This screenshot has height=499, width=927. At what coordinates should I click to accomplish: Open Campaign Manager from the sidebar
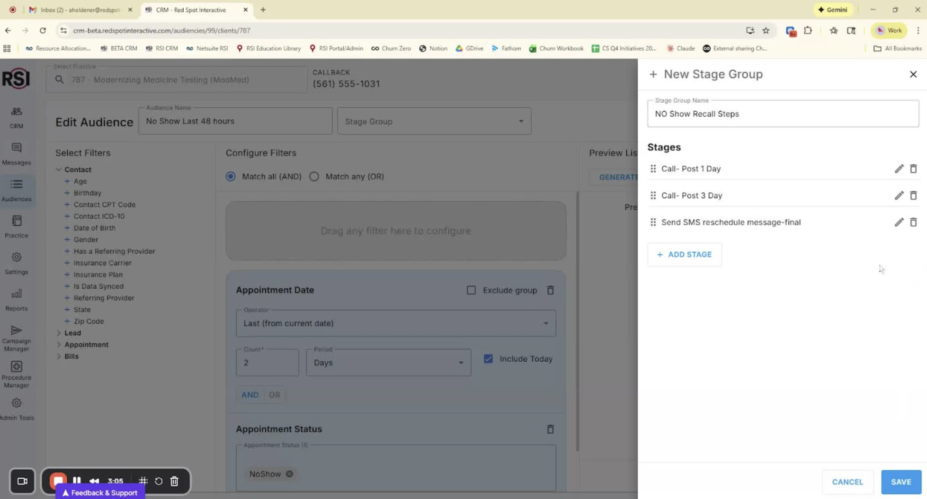pyautogui.click(x=17, y=338)
